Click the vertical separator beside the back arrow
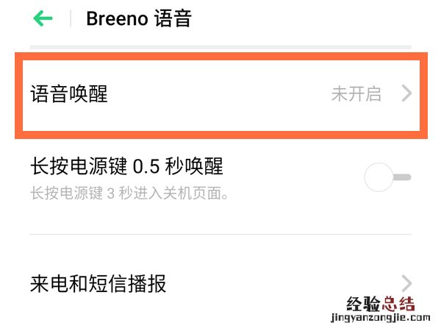Image resolution: width=441 pixels, height=331 pixels. tap(71, 18)
